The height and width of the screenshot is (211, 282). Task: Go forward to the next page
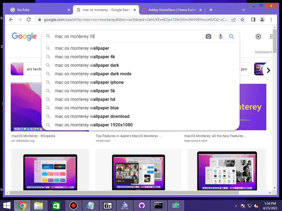coord(20,20)
